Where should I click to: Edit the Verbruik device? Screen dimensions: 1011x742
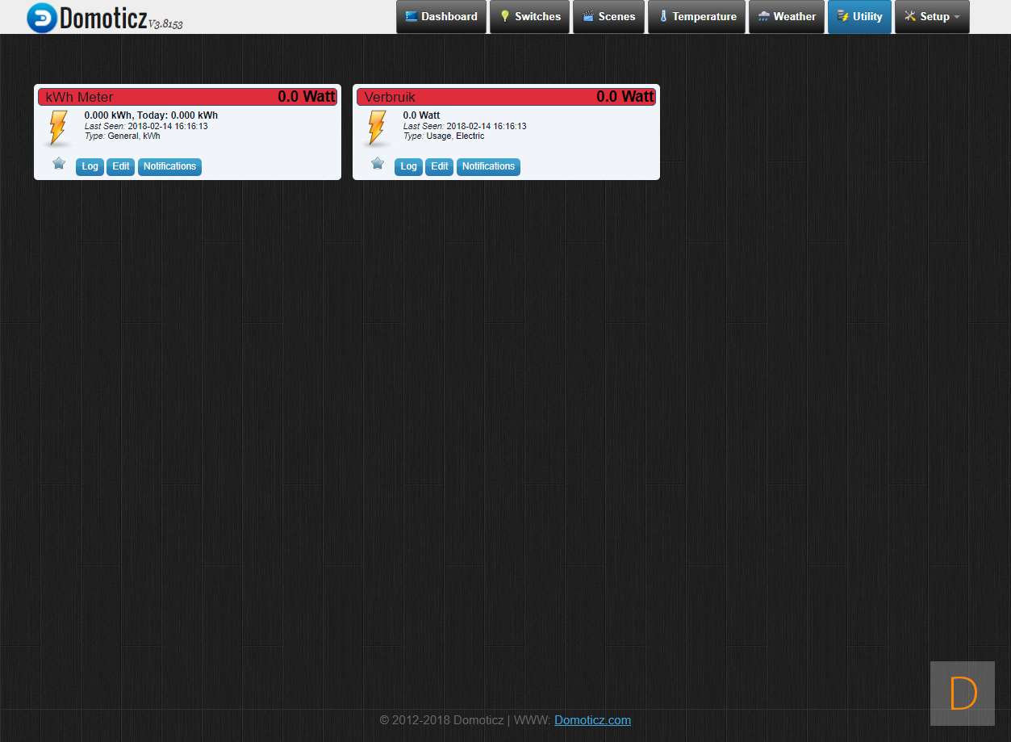tap(439, 166)
